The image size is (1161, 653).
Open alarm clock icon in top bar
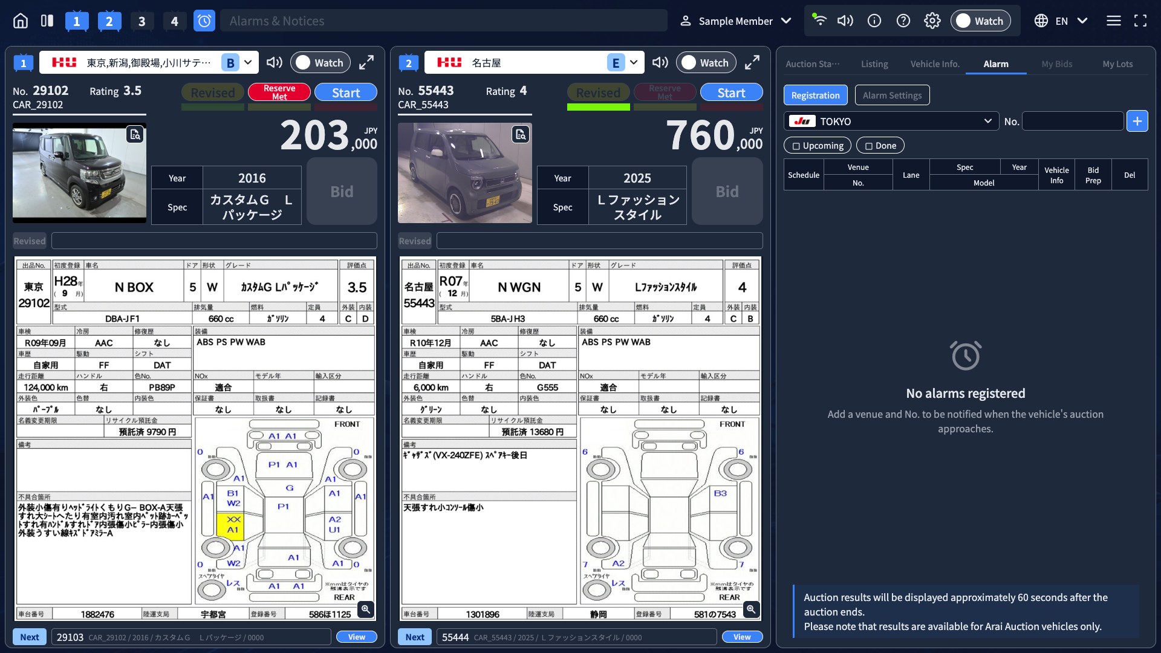pyautogui.click(x=204, y=21)
